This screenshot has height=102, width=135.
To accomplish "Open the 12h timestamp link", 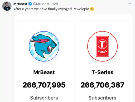I will [x=55, y=4].
